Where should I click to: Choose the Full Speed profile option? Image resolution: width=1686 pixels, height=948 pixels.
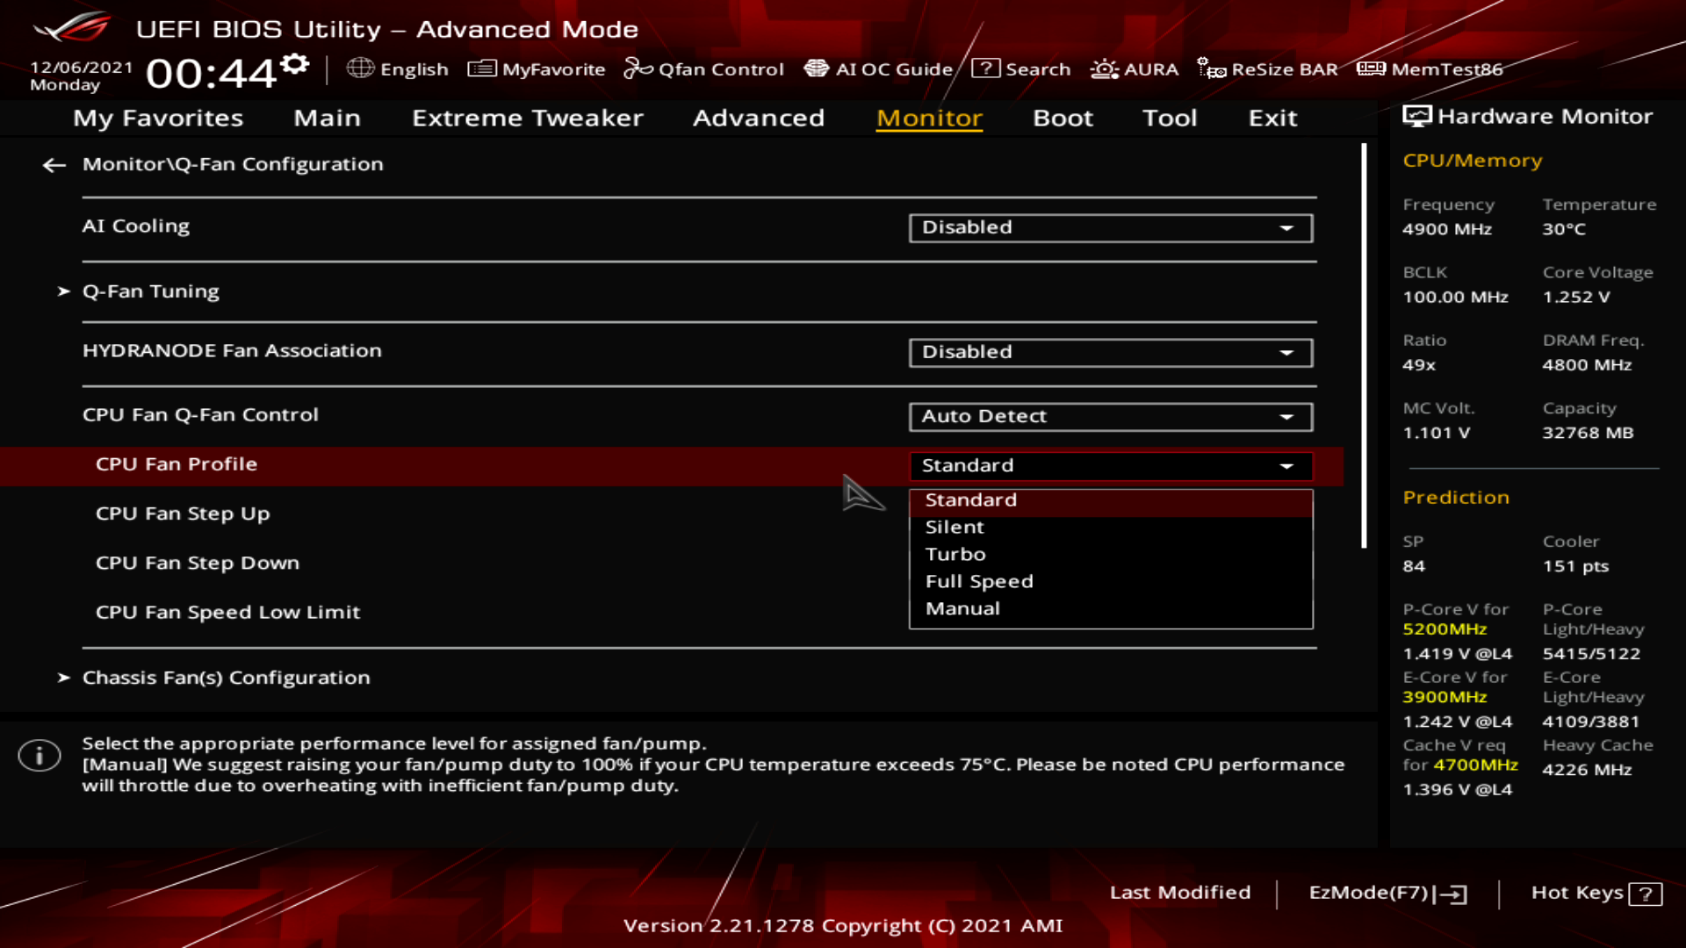click(978, 582)
